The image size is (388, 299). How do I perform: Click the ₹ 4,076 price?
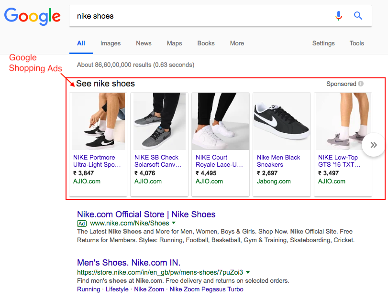tap(145, 173)
